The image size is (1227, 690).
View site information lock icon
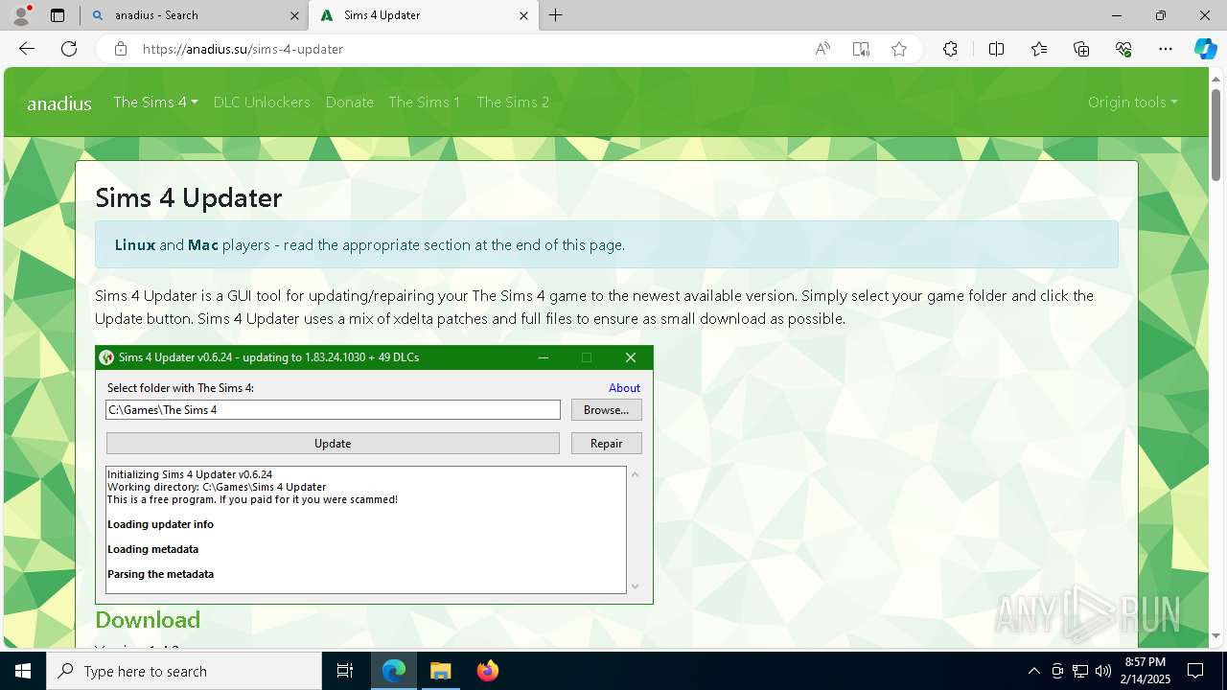point(120,49)
